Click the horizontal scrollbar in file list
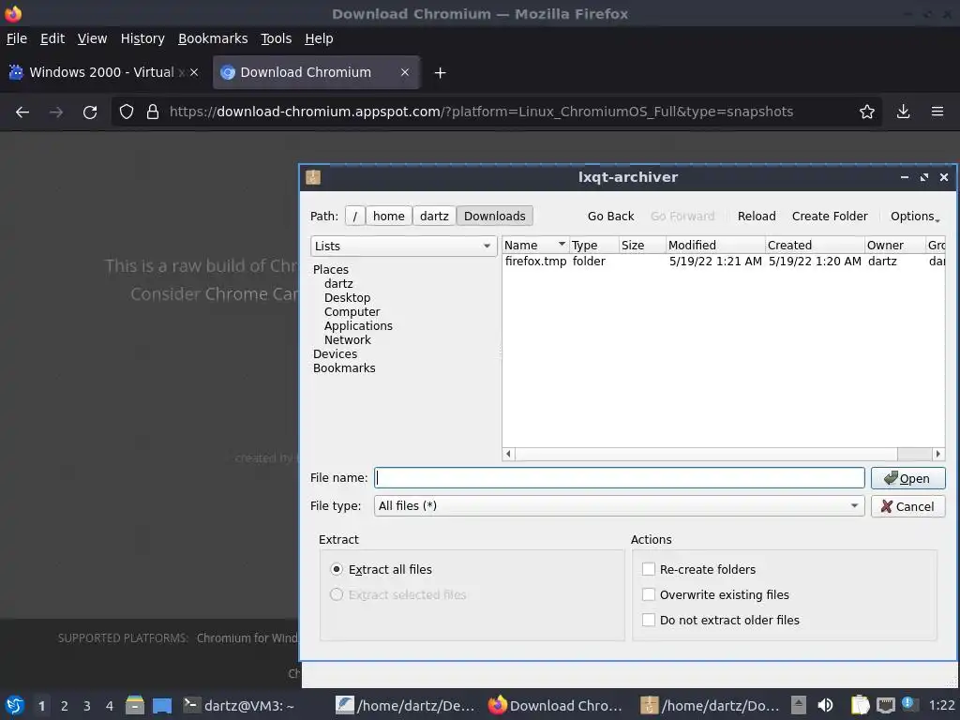960x720 pixels. point(705,455)
